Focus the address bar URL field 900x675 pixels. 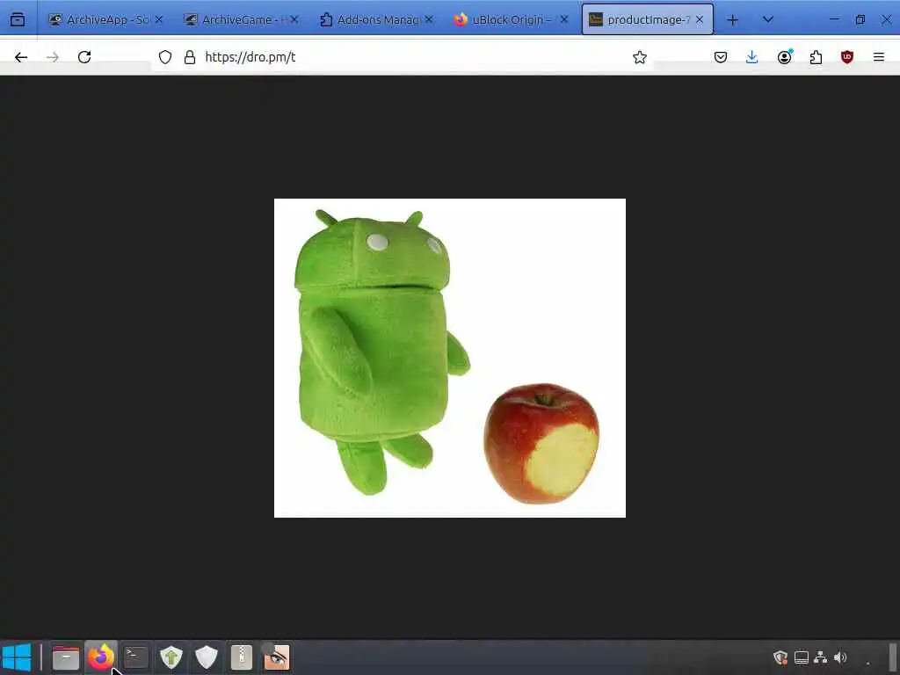pos(402,57)
